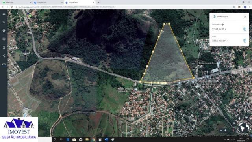This screenshot has width=252, height=142.
Task: Open the notification center in the taskbar
Action: 248,140
